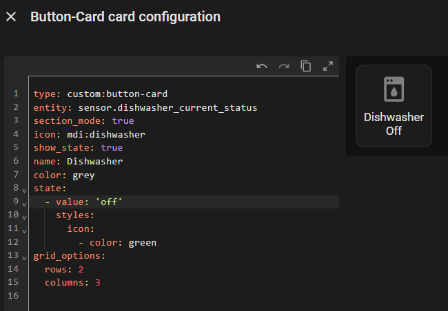The width and height of the screenshot is (448, 311).
Task: Fold the icon block on line 11
Action: tap(24, 230)
